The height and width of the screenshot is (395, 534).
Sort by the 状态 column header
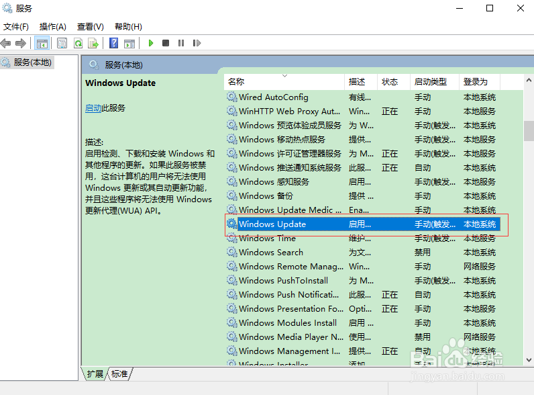coord(394,82)
